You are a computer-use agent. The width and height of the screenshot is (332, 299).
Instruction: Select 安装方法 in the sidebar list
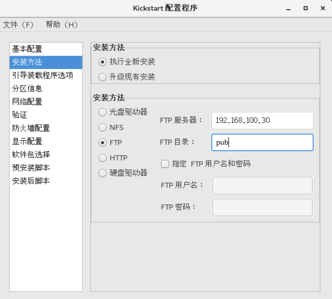tap(46, 62)
